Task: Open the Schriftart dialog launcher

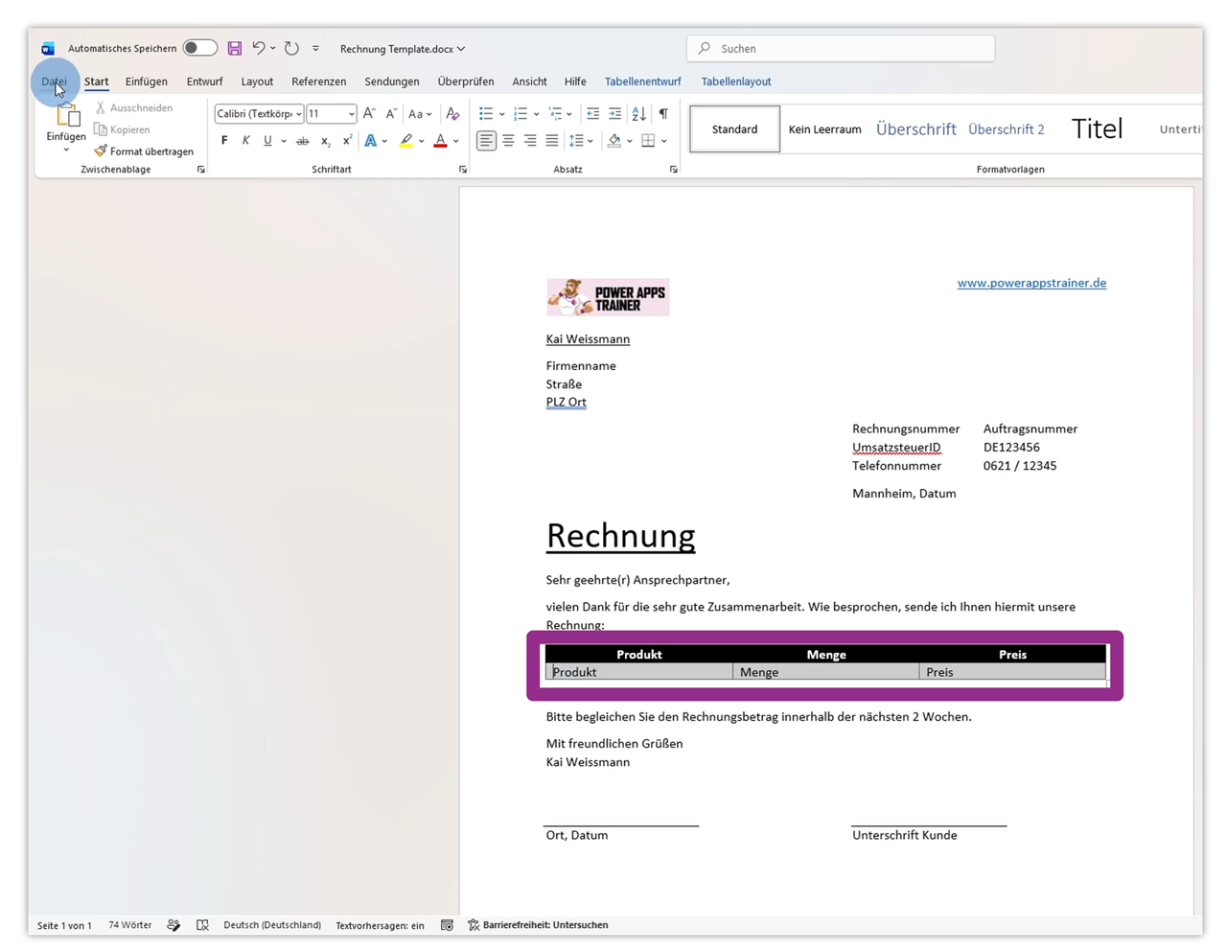Action: (463, 170)
